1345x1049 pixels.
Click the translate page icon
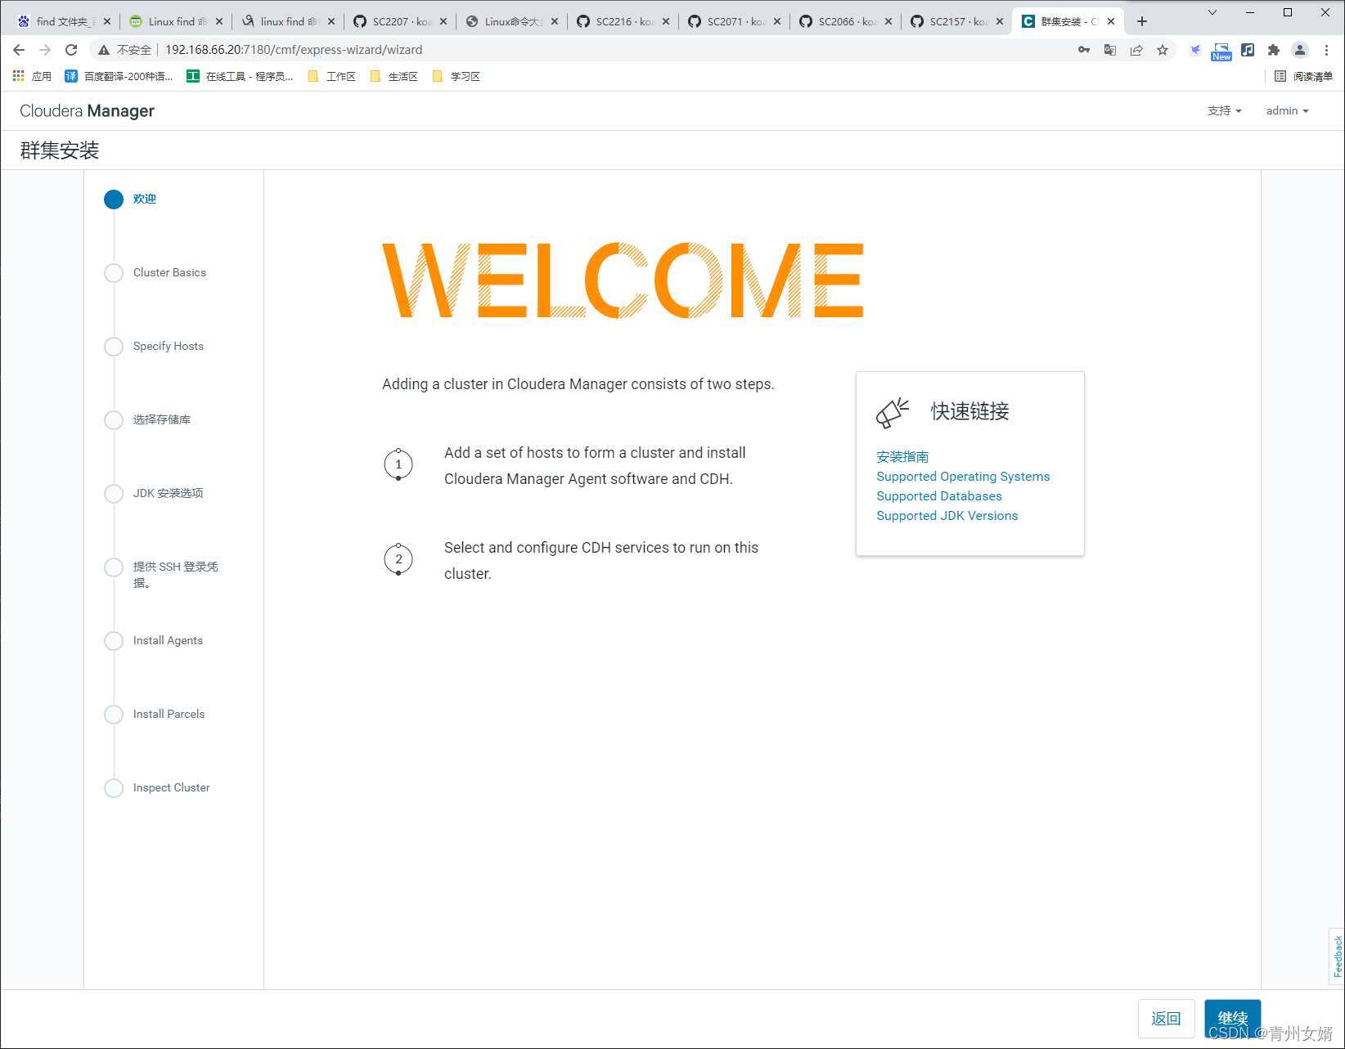[1110, 50]
